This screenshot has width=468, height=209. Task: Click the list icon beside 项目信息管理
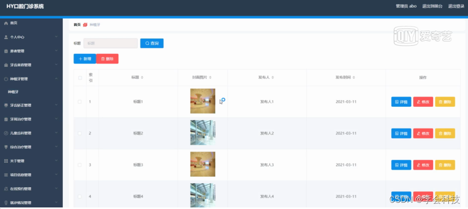(6, 175)
